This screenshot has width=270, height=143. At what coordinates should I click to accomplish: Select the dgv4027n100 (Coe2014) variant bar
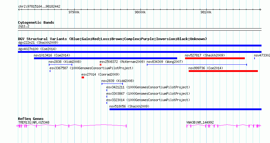point(140,52)
